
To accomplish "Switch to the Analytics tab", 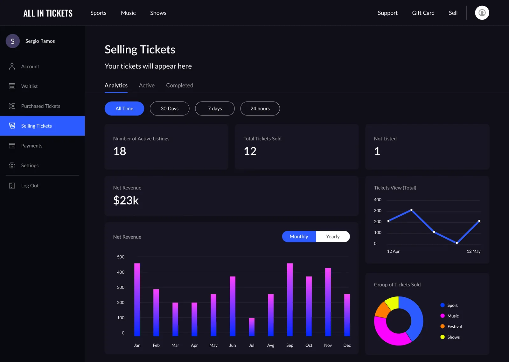I will click(x=116, y=86).
